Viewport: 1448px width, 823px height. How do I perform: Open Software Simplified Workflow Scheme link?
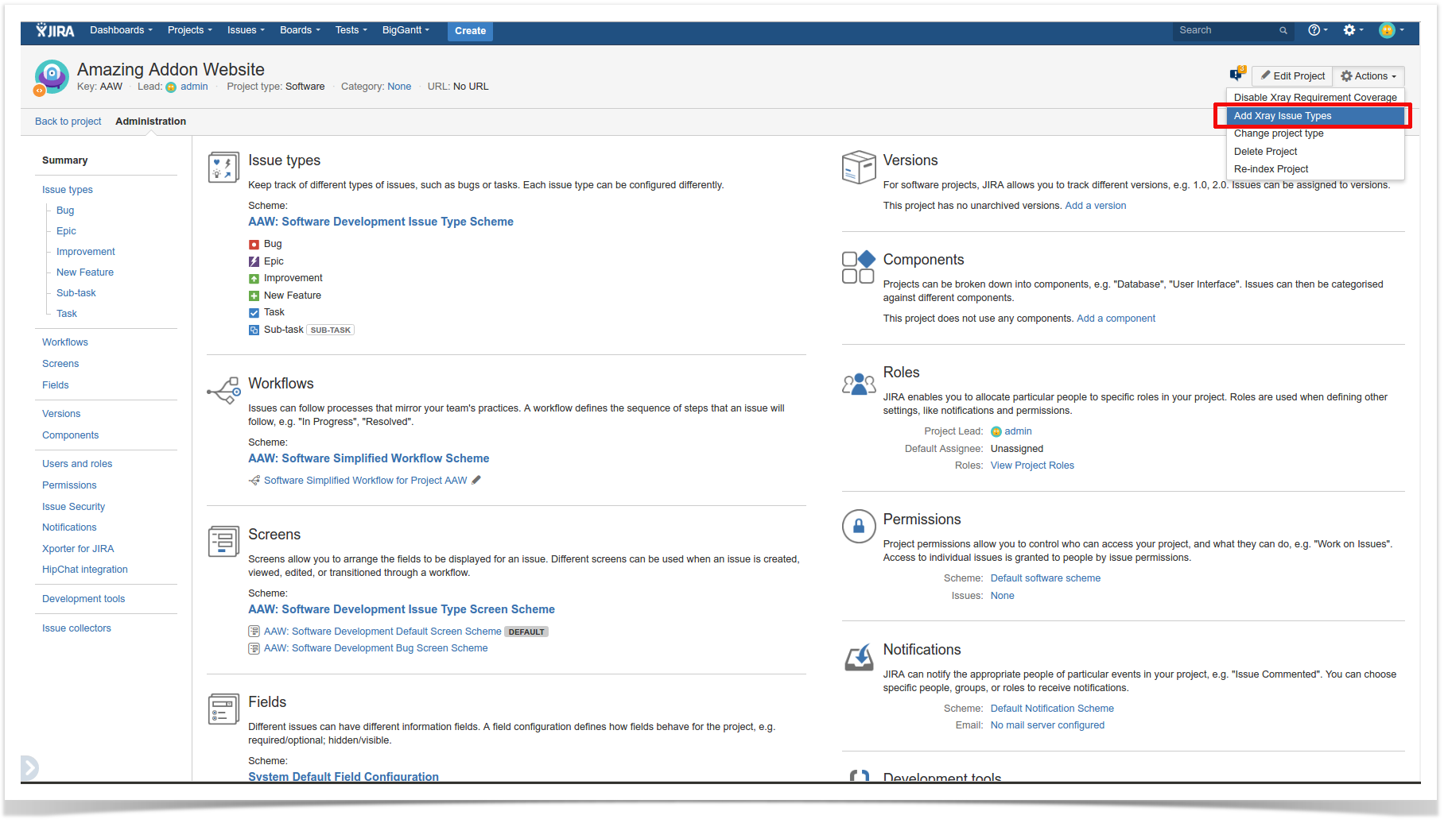[x=369, y=458]
